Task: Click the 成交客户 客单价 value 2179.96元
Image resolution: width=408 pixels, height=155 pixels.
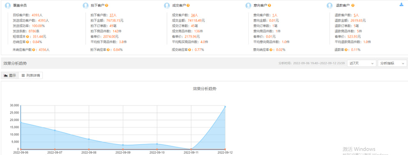Action: click(192, 36)
